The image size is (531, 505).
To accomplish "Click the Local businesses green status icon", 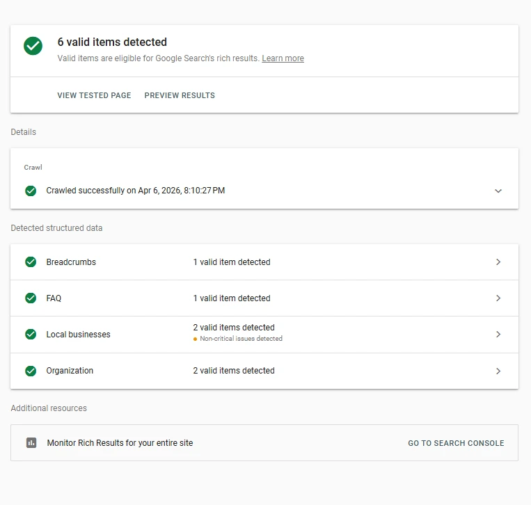I will click(31, 335).
